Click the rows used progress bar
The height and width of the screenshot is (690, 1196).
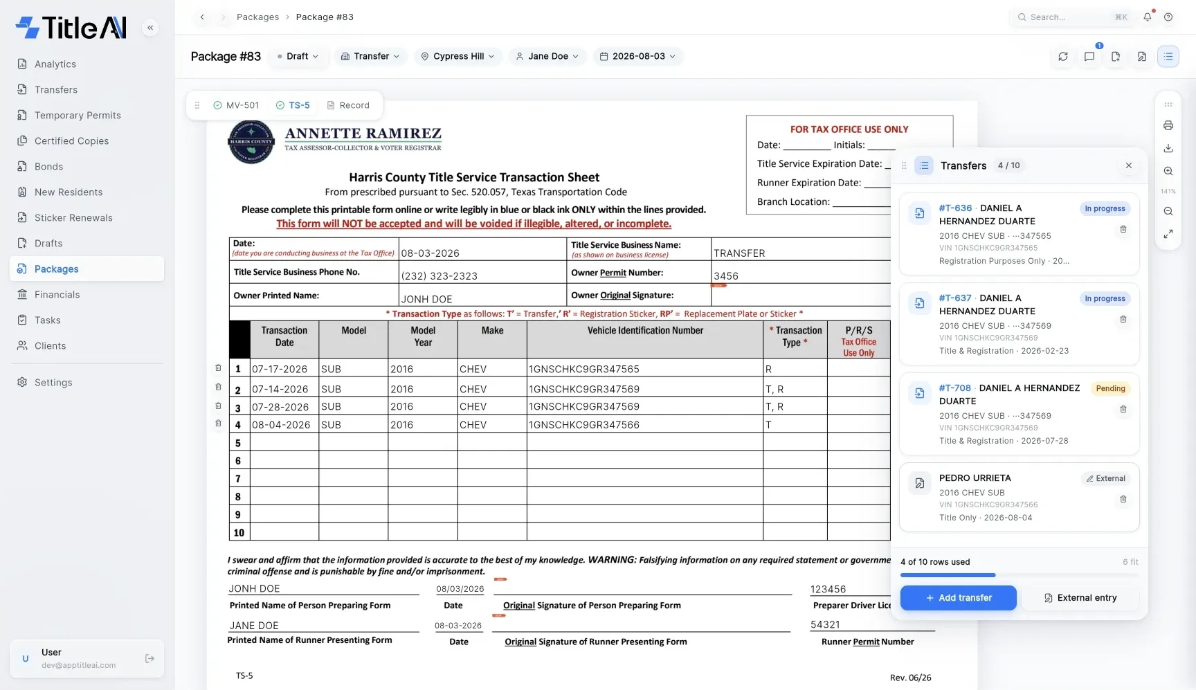click(x=1020, y=575)
